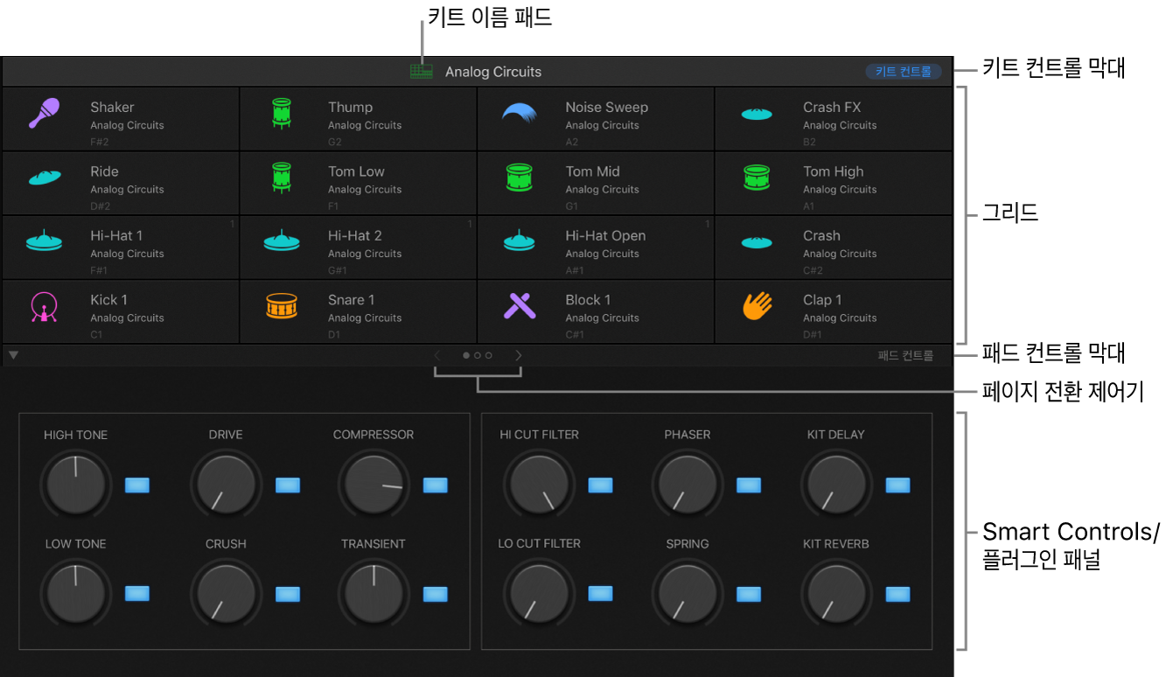Click the Hi-Hat Open cymbal icon
The width and height of the screenshot is (1173, 677).
[519, 241]
